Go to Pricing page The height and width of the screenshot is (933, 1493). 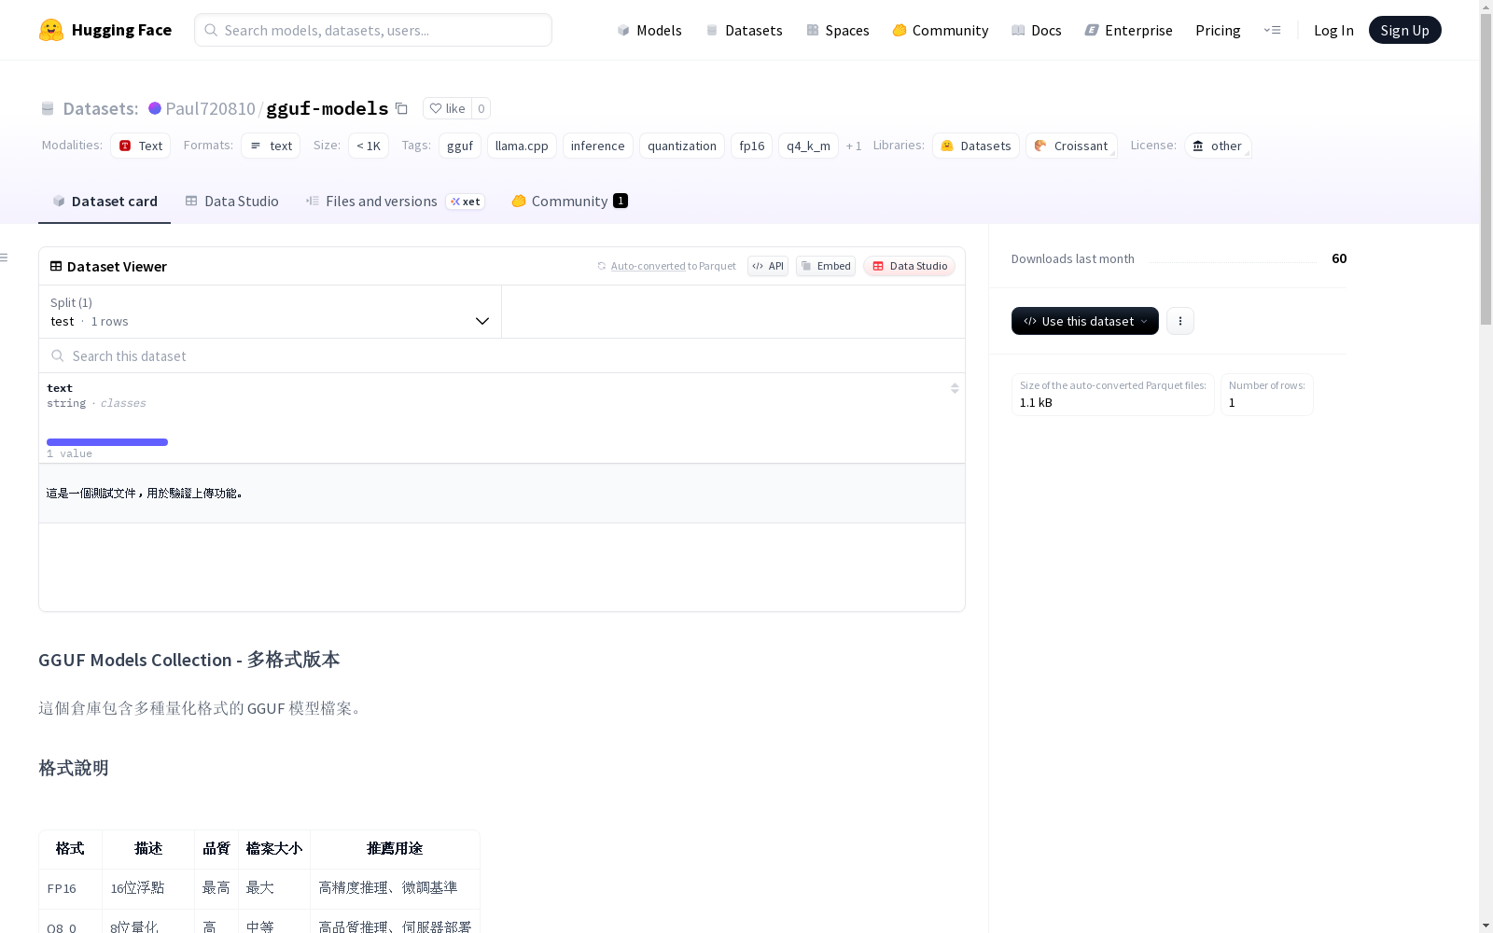1218,30
